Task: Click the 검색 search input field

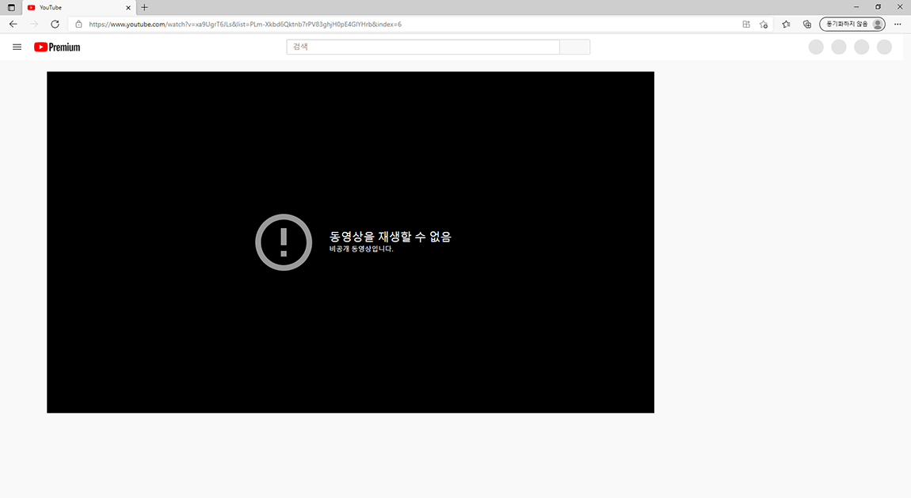Action: 423,47
